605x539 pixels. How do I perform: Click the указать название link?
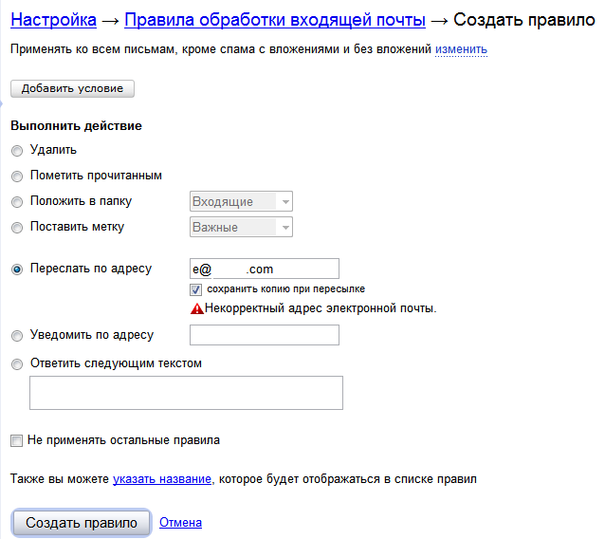tap(162, 479)
